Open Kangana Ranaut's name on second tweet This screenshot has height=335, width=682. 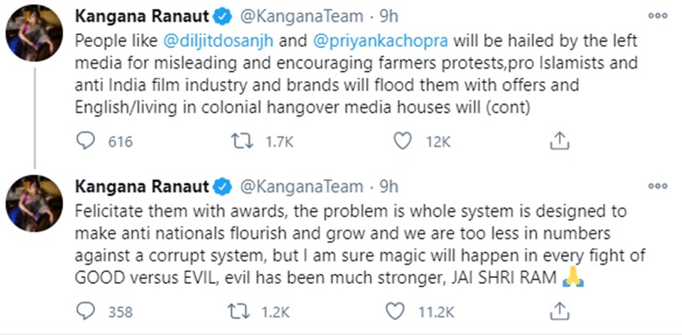pyautogui.click(x=141, y=186)
